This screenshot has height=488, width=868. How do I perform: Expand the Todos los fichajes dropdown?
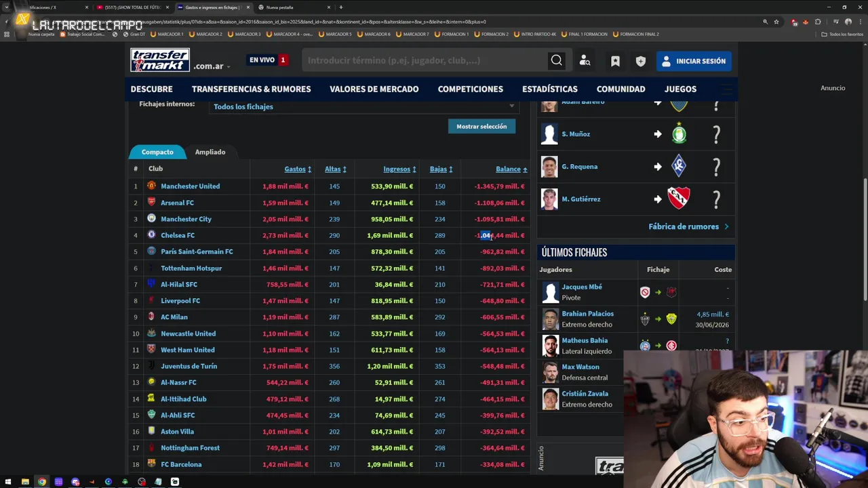click(364, 106)
